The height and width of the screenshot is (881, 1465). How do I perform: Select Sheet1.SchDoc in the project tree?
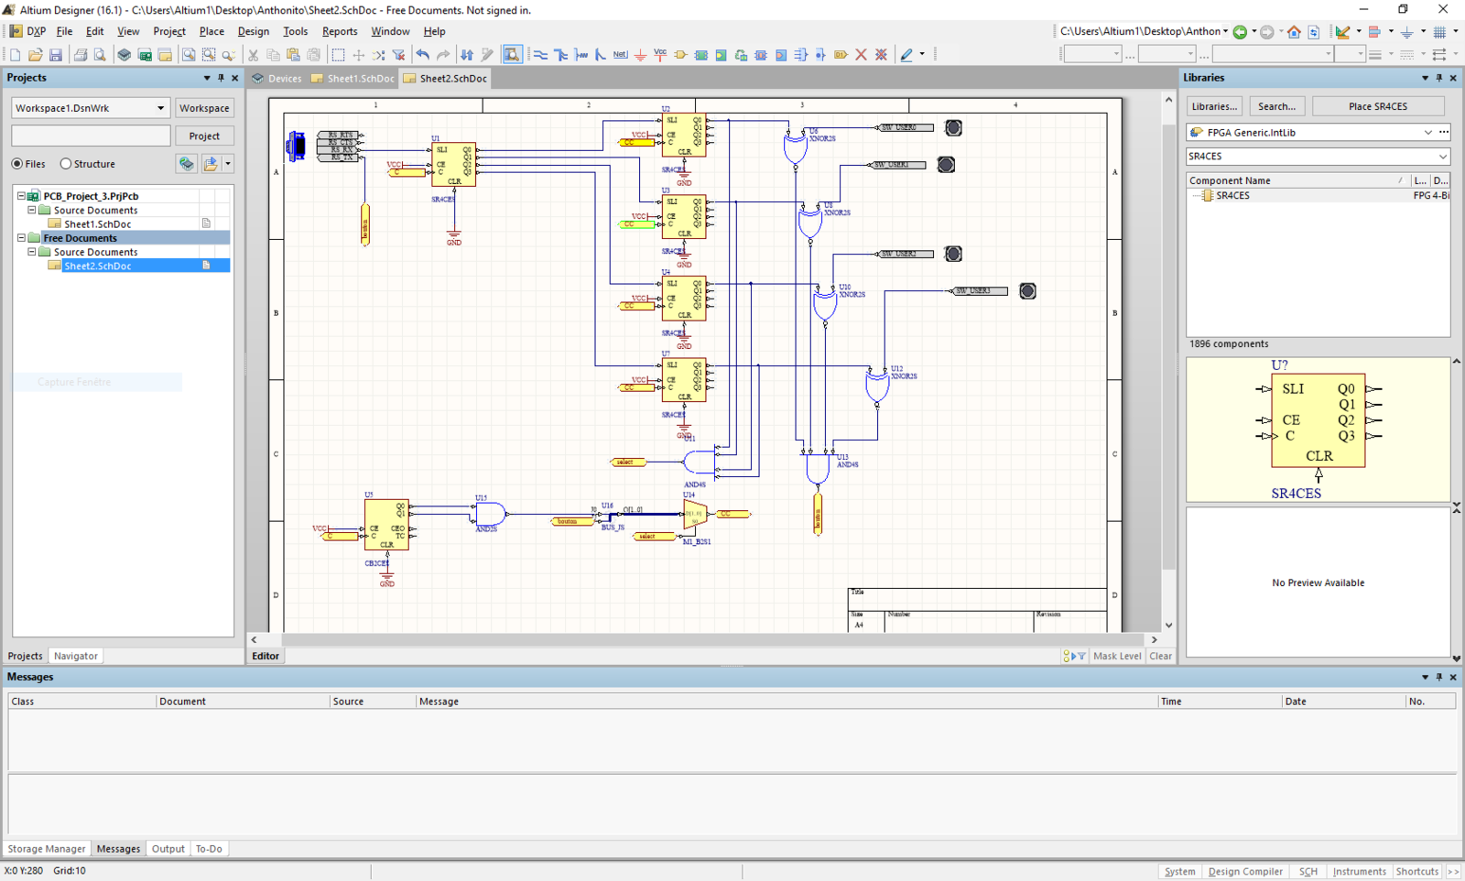[x=97, y=224]
